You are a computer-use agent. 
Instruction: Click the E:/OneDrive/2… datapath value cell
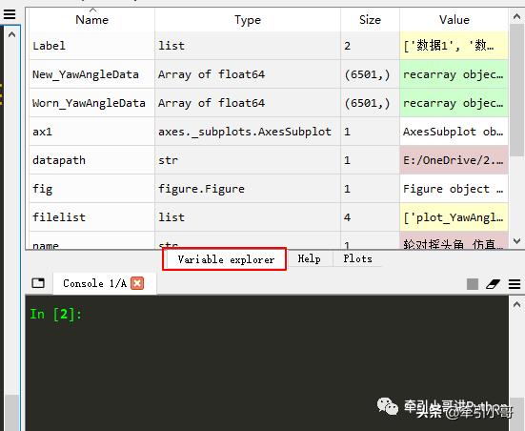coord(454,160)
